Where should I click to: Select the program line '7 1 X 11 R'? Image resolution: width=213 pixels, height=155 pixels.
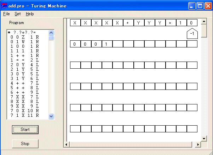click(x=25, y=115)
